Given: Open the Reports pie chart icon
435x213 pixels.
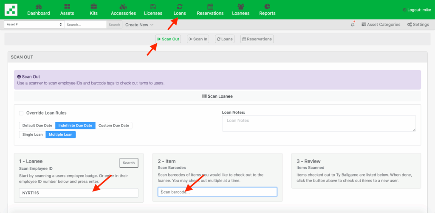Looking at the screenshot, I should click(267, 7).
